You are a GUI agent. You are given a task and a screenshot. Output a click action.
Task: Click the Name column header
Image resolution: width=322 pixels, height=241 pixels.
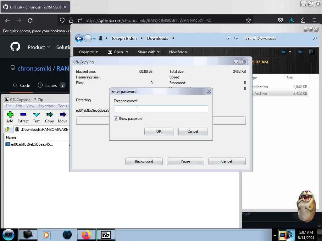click(29, 137)
